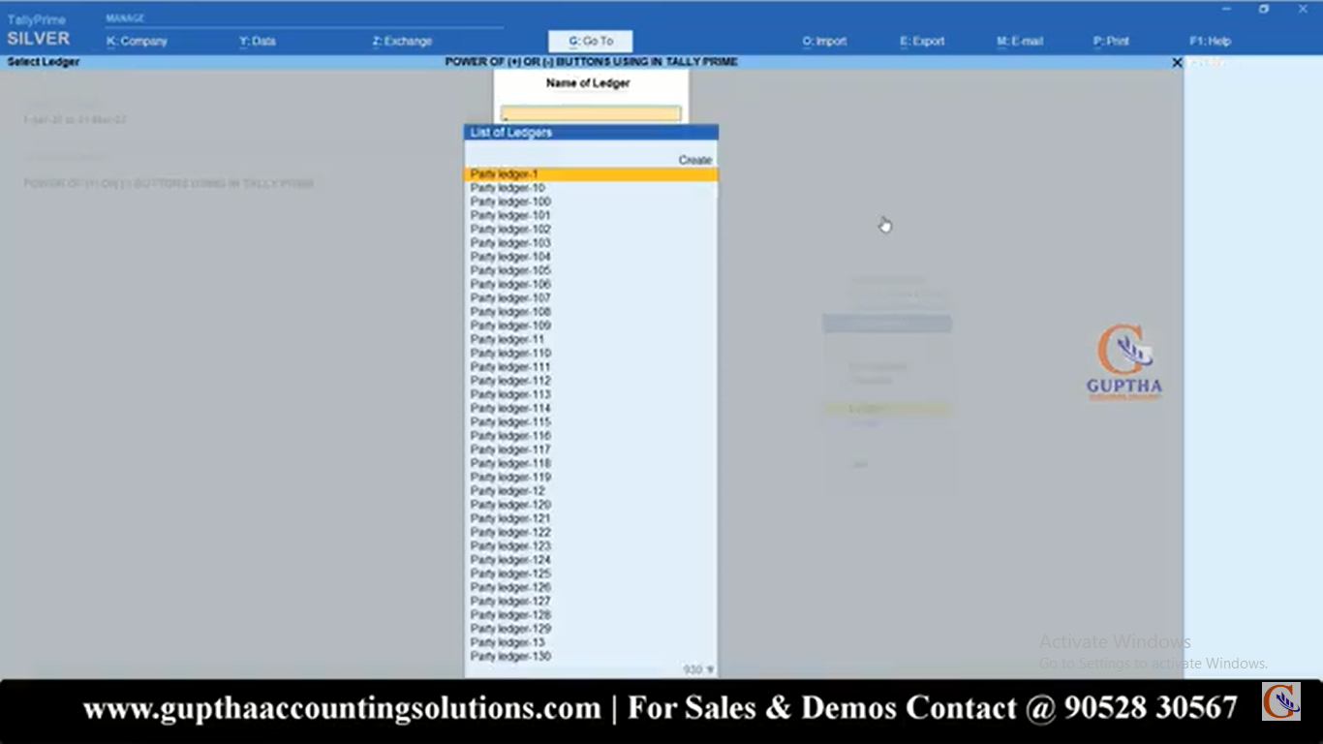Select Party ledger-115
This screenshot has height=744, width=1323.
[591, 422]
